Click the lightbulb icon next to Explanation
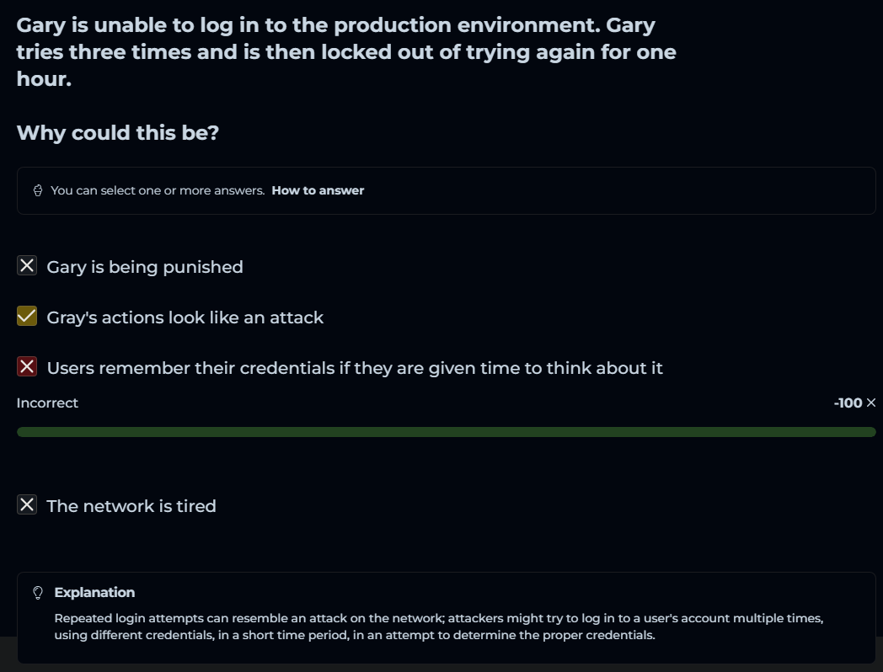883x672 pixels. click(38, 593)
